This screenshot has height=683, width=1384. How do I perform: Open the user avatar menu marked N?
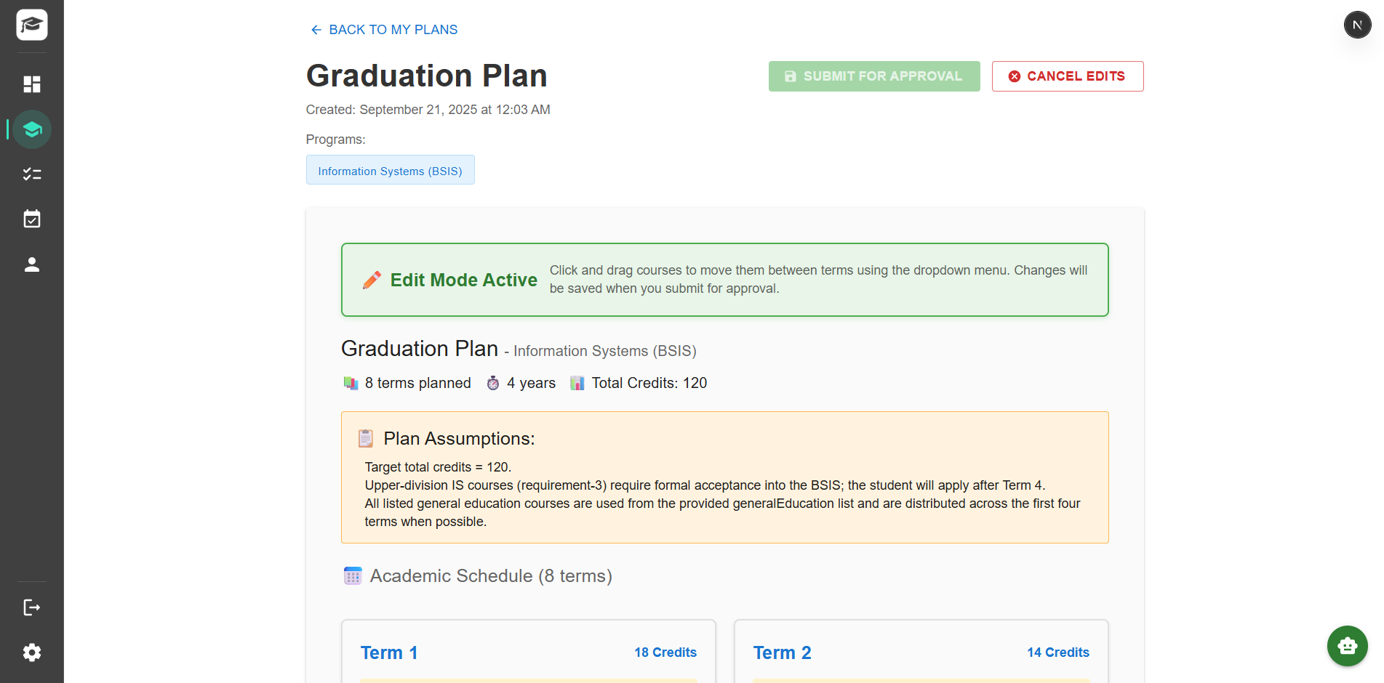click(1358, 24)
